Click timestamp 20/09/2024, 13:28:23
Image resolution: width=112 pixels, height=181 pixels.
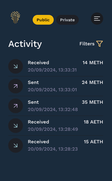click(x=53, y=149)
